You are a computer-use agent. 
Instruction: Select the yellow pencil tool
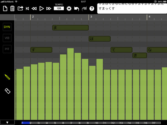pyautogui.click(x=7, y=77)
